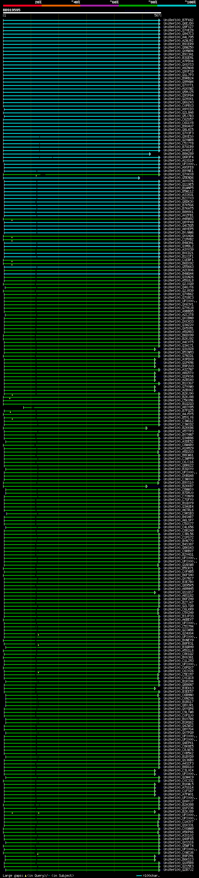Open the UniRef100_Q8W250 hit label
Screen dimensions: 199x878
tap(178, 47)
